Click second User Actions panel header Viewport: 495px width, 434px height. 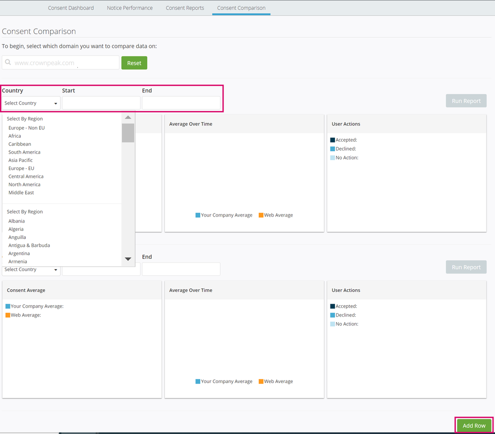[407, 290]
